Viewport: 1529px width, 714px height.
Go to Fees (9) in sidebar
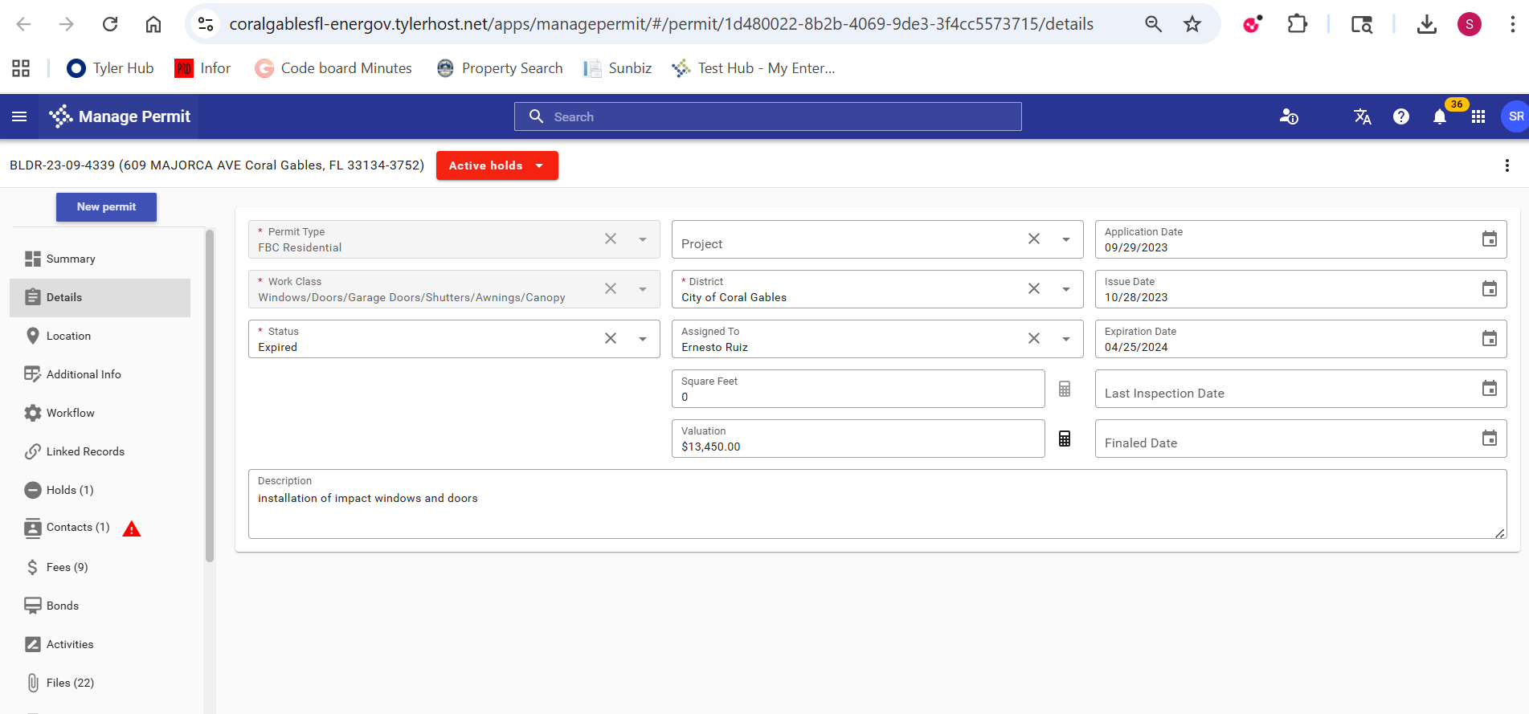tap(67, 567)
